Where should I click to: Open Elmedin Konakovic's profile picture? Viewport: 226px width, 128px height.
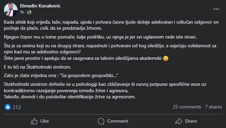[11, 9]
